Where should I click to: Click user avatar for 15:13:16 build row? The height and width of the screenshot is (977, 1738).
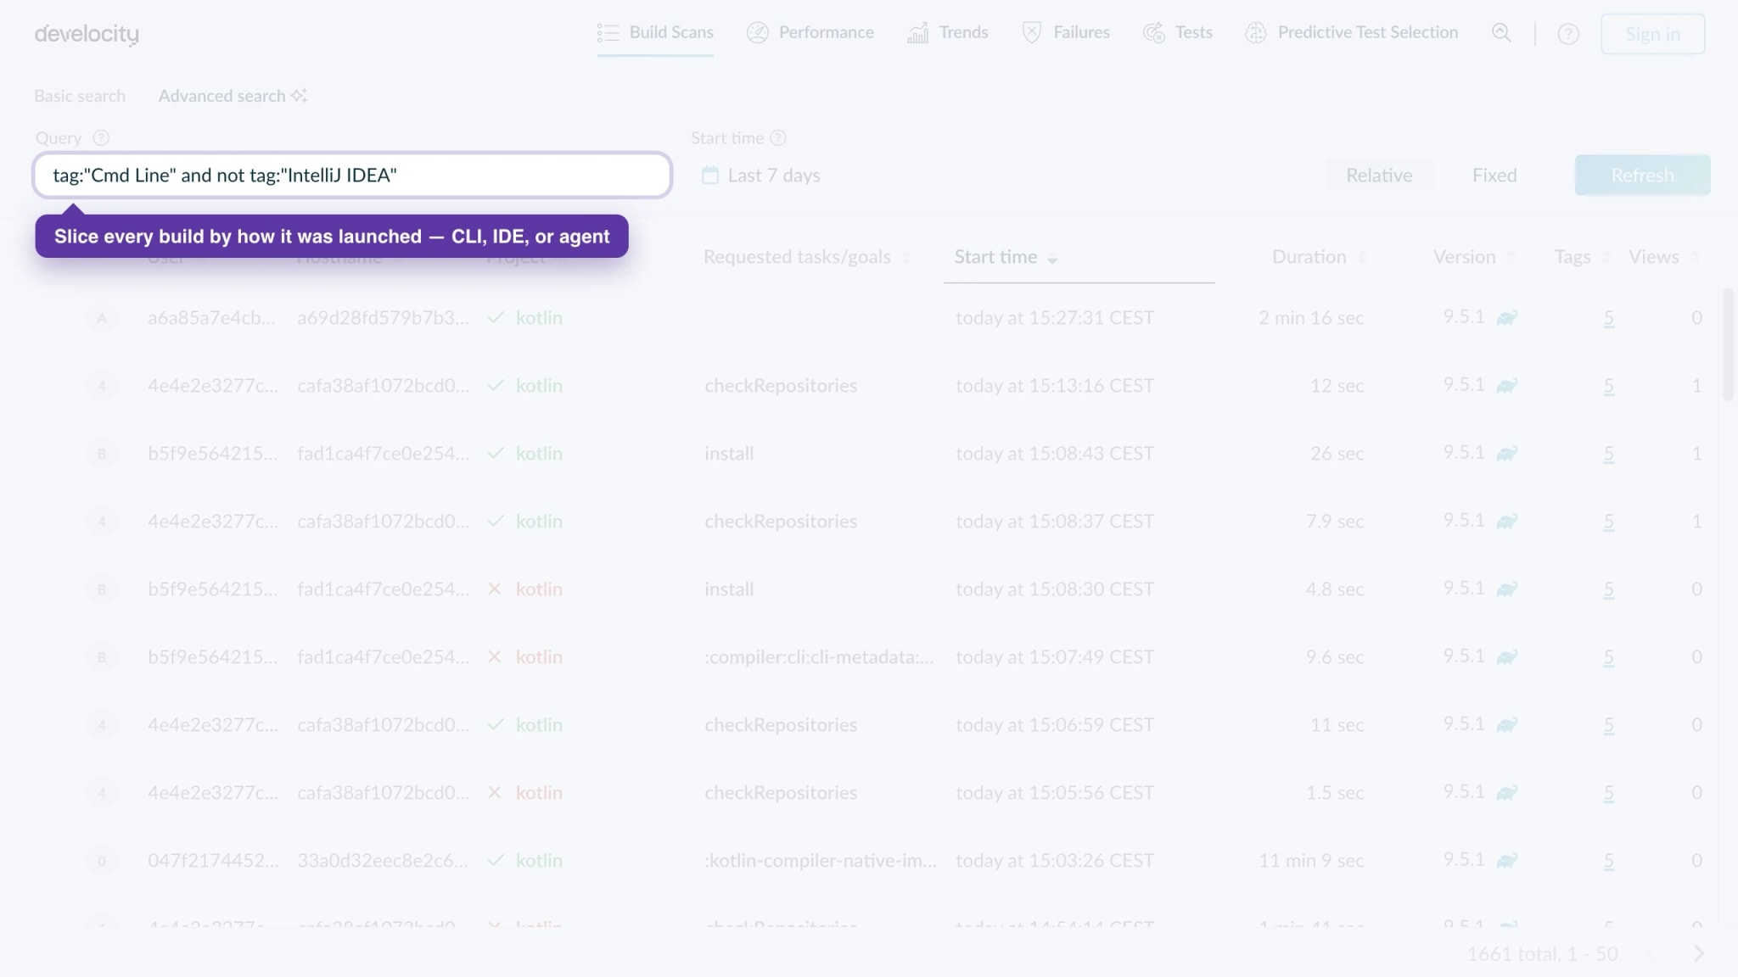click(x=102, y=386)
